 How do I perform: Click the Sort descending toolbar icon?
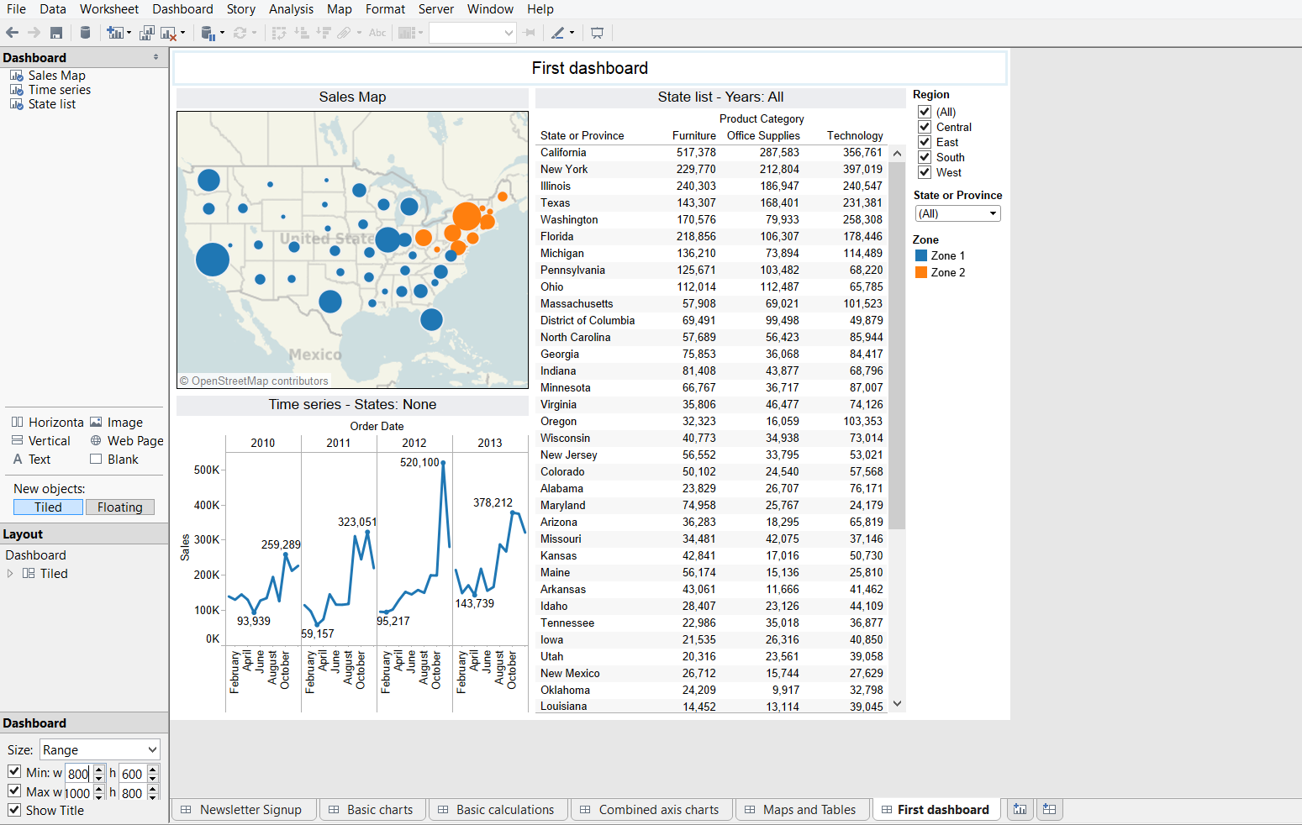(x=324, y=33)
